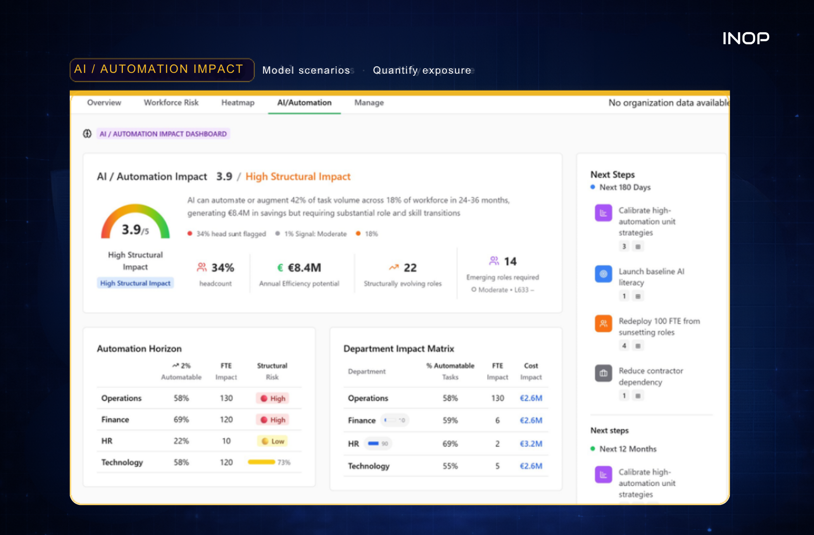Screen dimensions: 814x535
Task: Click the list icon under Reduce contractor dependency
Action: point(638,395)
